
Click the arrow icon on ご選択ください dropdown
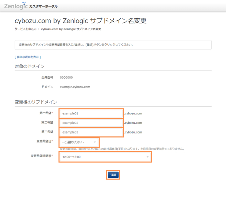pos(95,142)
